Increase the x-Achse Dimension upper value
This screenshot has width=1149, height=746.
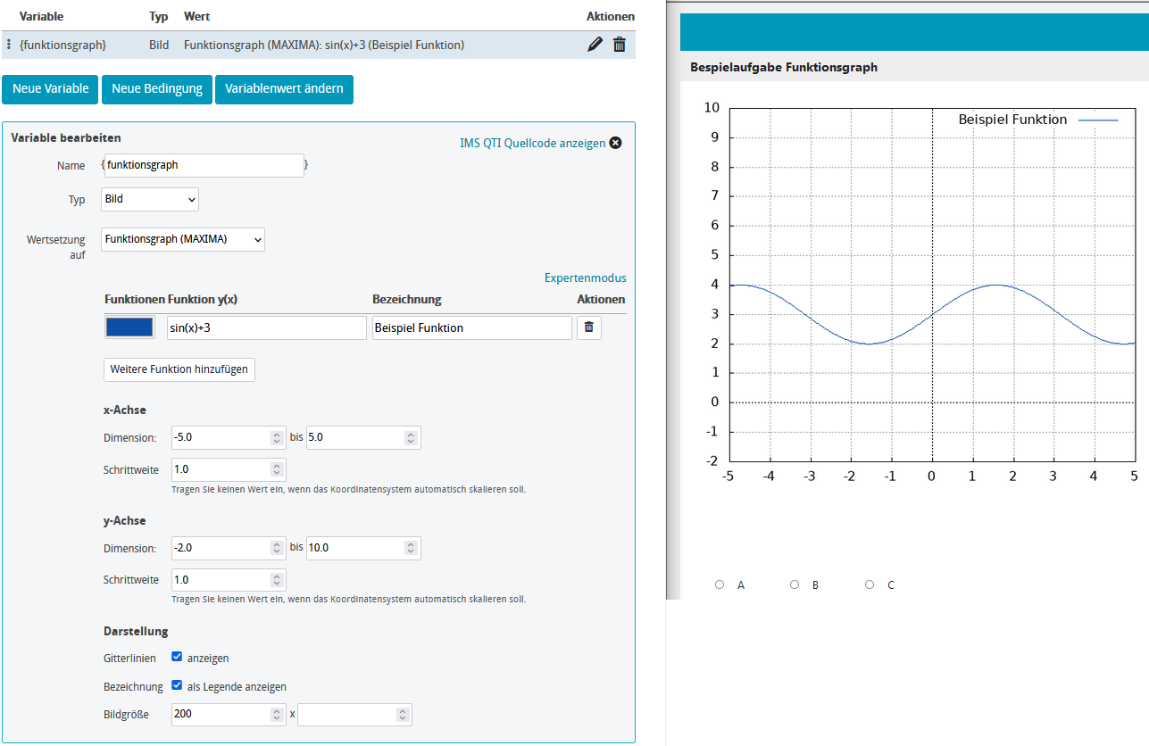410,434
